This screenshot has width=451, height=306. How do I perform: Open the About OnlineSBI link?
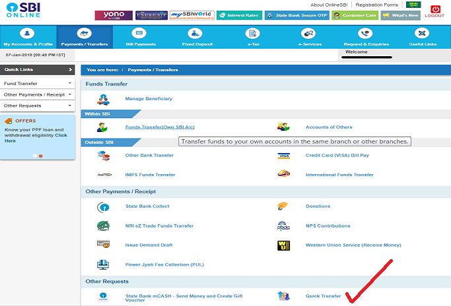329,5
